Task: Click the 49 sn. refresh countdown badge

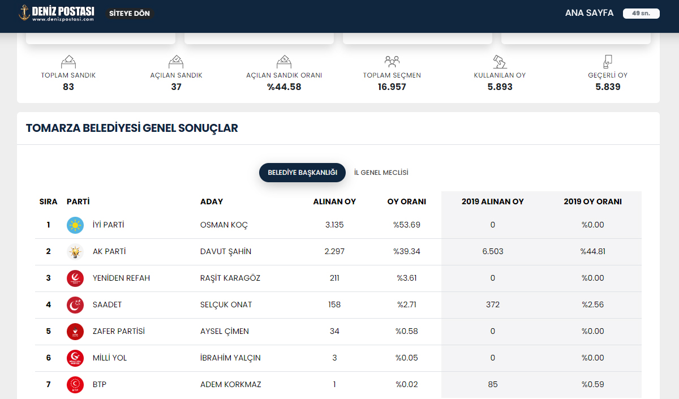Action: [x=641, y=13]
